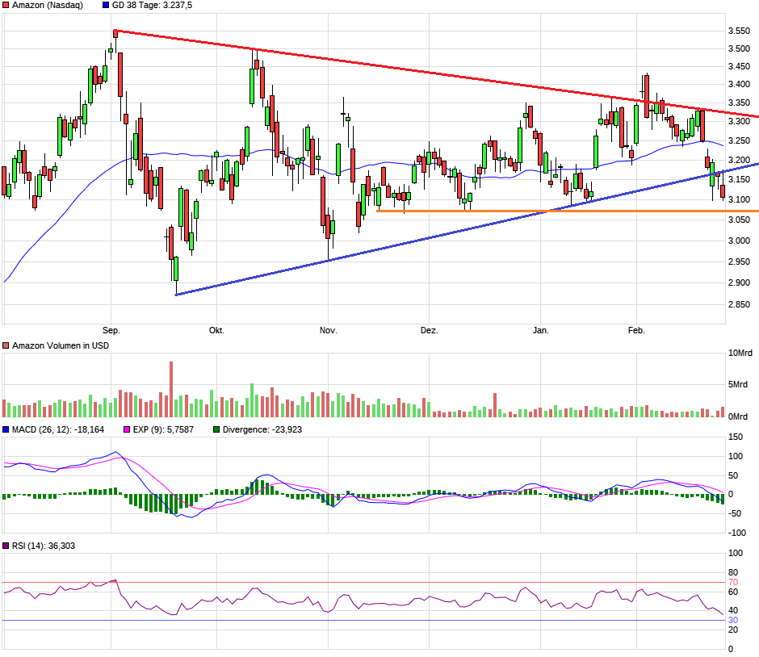This screenshot has height=657, width=759.
Task: Click the purple RSI (14) legend swatch
Action: (x=6, y=546)
